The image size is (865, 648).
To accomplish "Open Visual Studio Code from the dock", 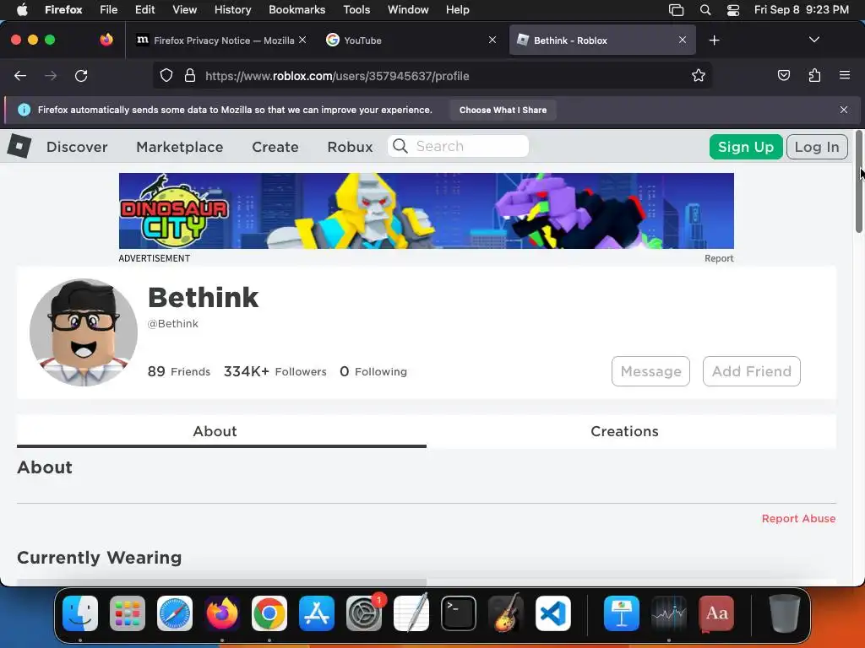I will pos(553,613).
